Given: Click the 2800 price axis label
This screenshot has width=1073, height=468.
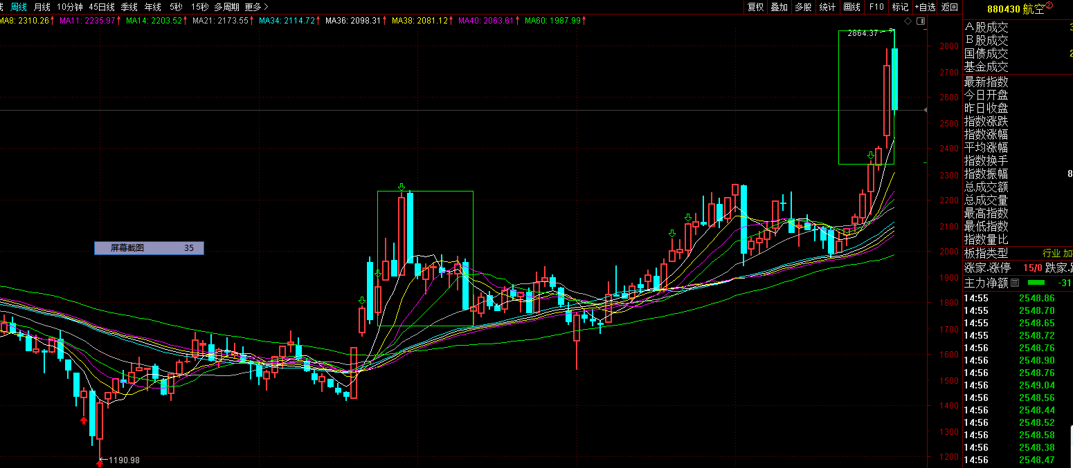Looking at the screenshot, I should 949,46.
